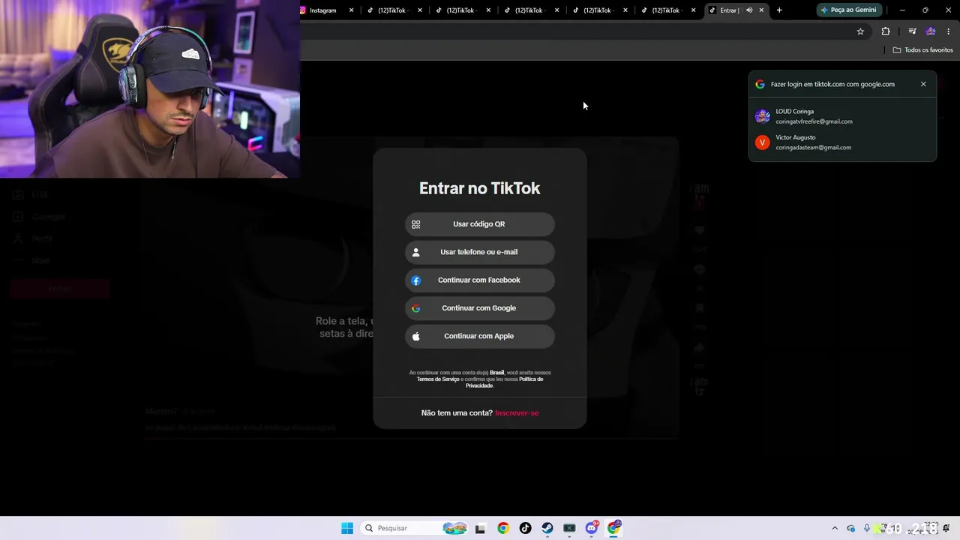The width and height of the screenshot is (960, 540).
Task: Click the microphone icon in system tray
Action: tap(867, 528)
